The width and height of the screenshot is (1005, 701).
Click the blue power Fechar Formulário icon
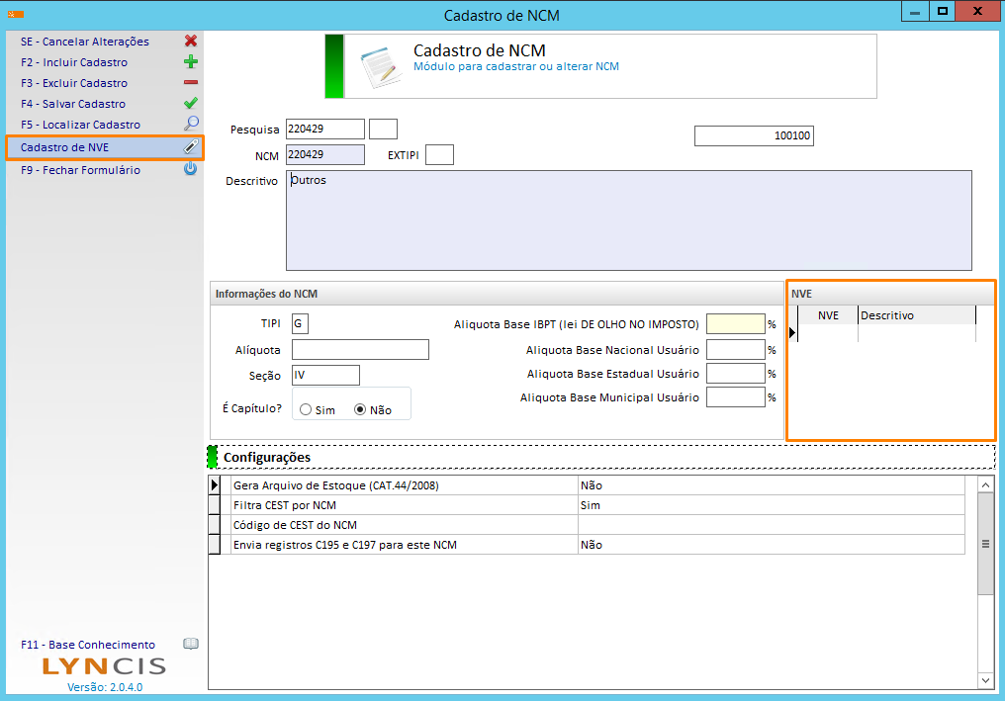[191, 170]
